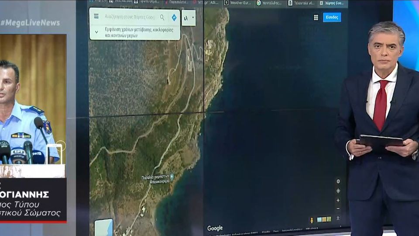Open the language dropdown next to search

[x=189, y=18]
